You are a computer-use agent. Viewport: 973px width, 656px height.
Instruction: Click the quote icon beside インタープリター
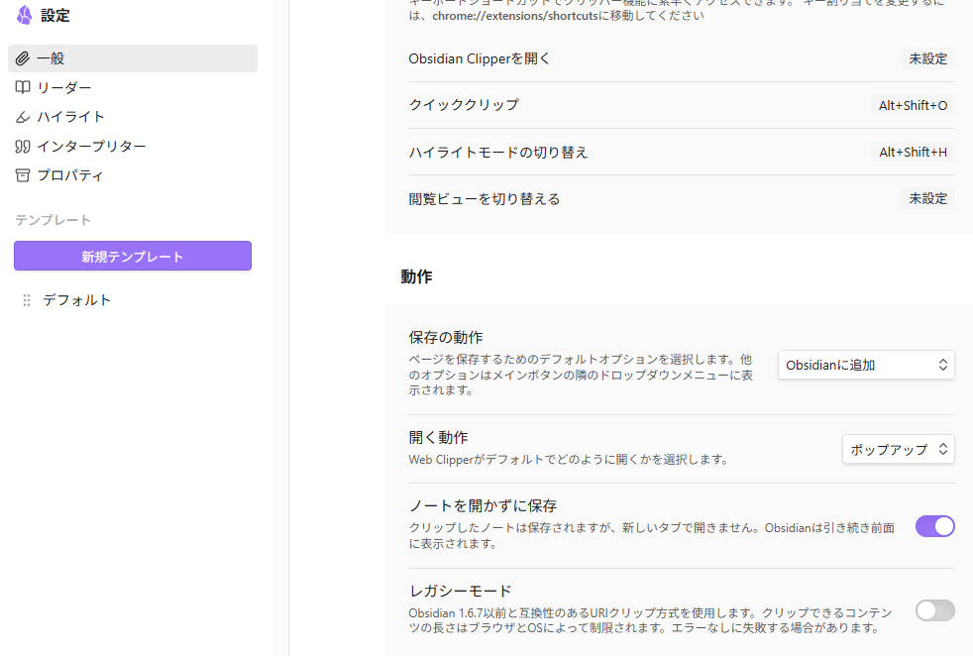(x=23, y=147)
